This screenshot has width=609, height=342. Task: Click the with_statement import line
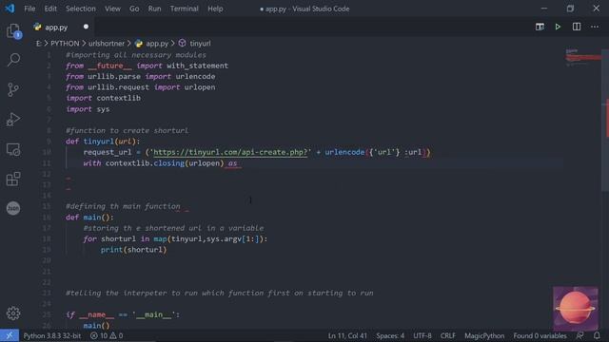[x=147, y=66]
